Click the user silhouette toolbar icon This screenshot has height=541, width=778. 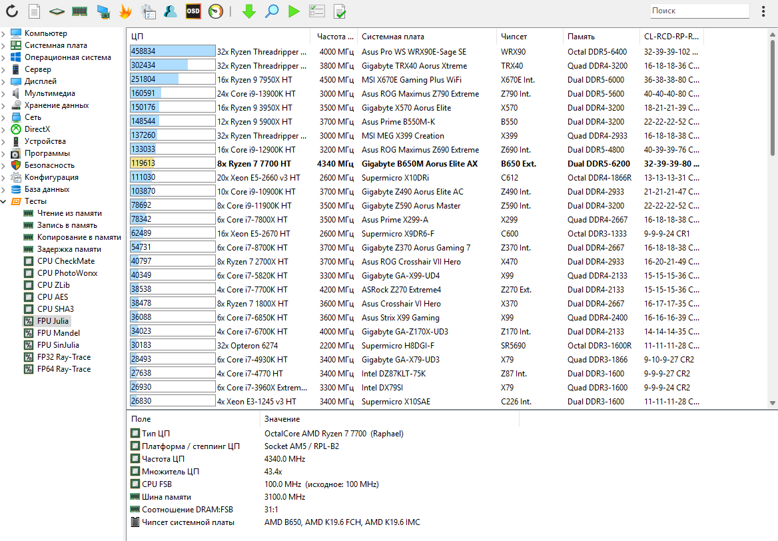point(171,11)
